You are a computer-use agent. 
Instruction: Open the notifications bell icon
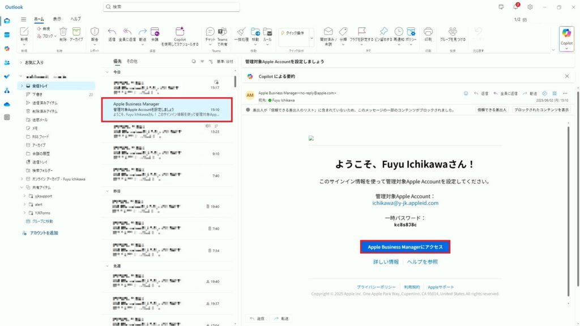pos(515,7)
